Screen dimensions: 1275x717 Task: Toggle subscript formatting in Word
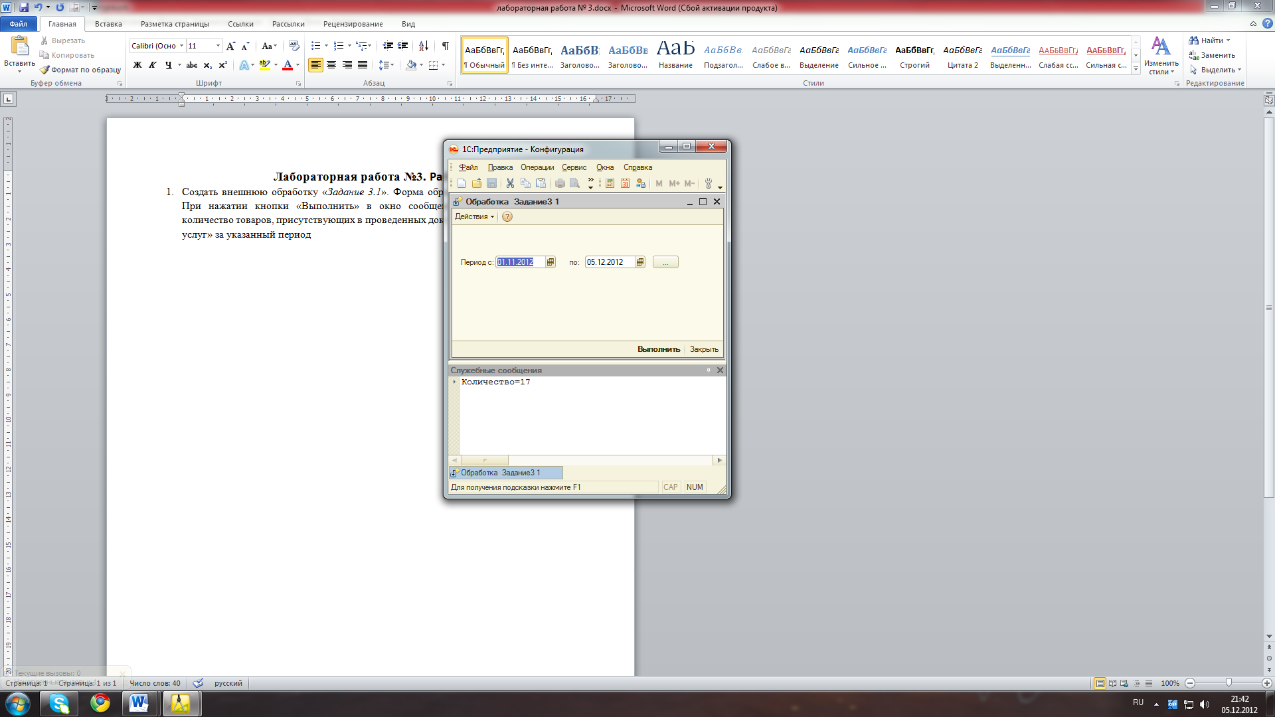208,65
